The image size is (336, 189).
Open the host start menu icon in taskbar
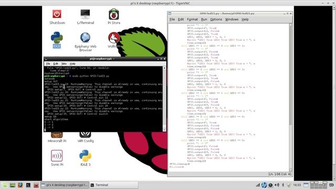coord(5,185)
